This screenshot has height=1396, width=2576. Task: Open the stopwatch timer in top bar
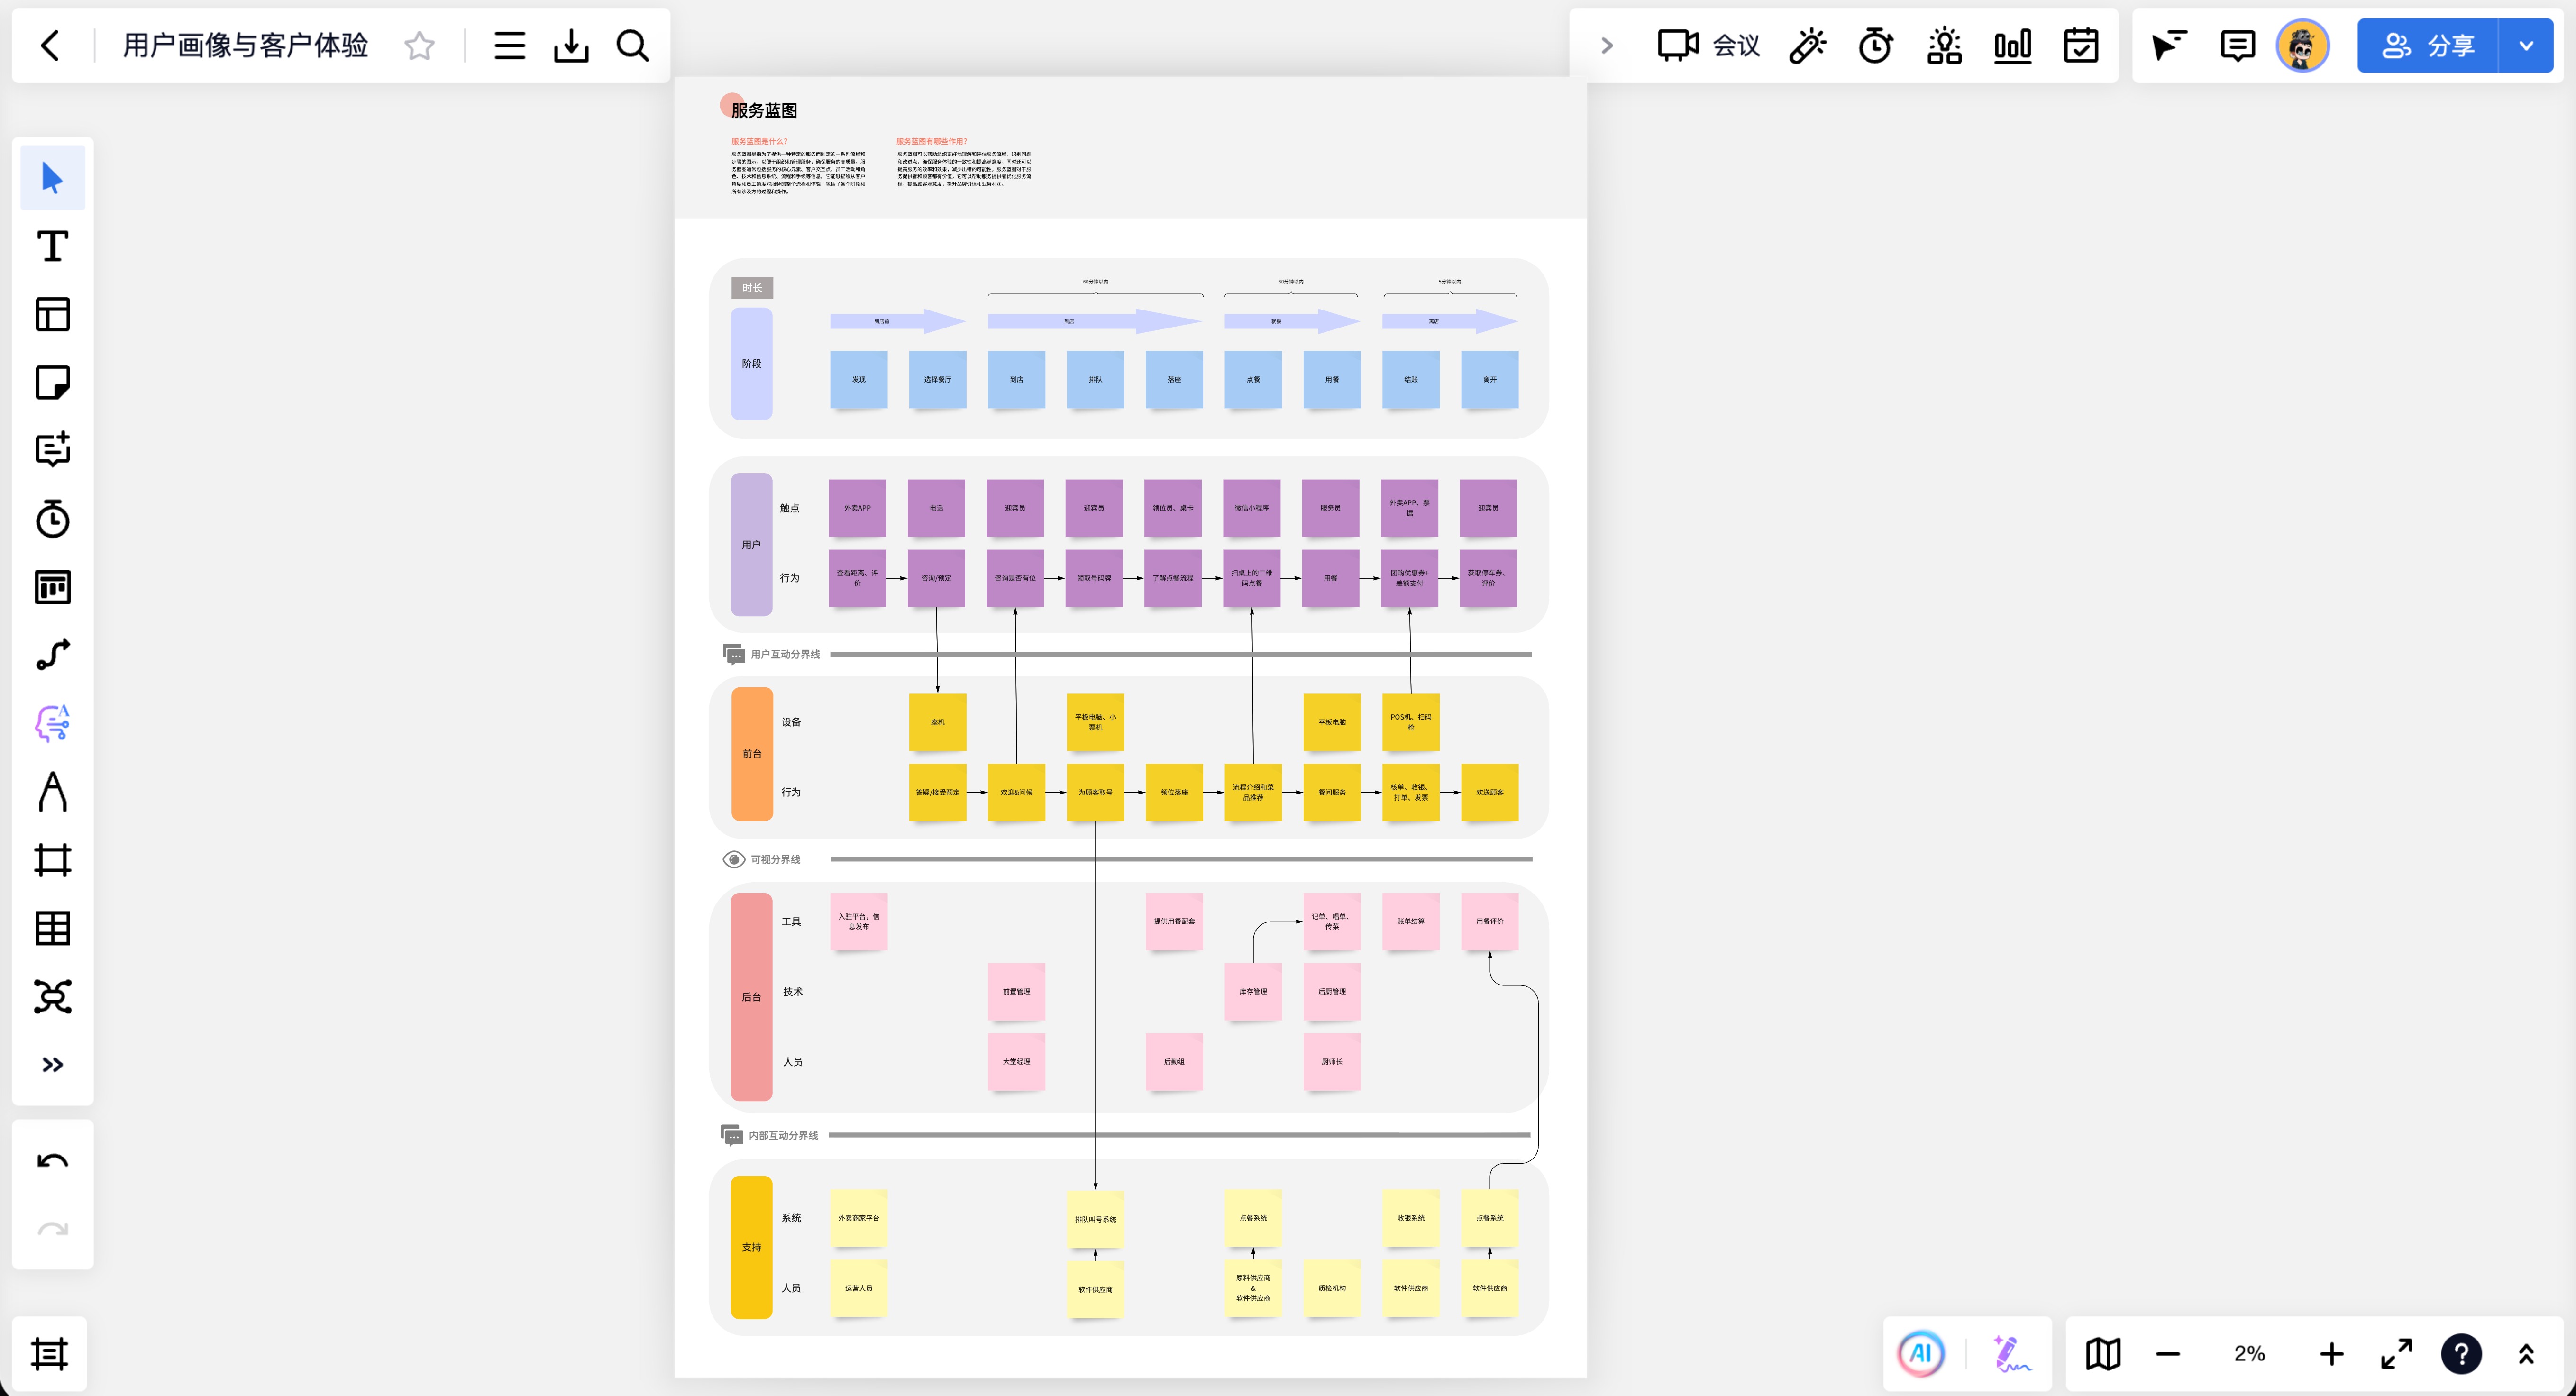coord(1876,45)
